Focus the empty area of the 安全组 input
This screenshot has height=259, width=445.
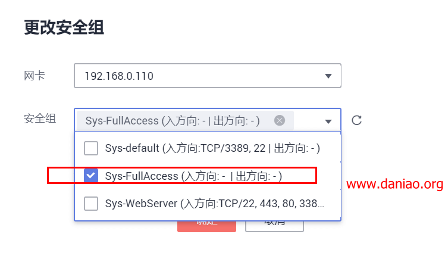[308, 121]
